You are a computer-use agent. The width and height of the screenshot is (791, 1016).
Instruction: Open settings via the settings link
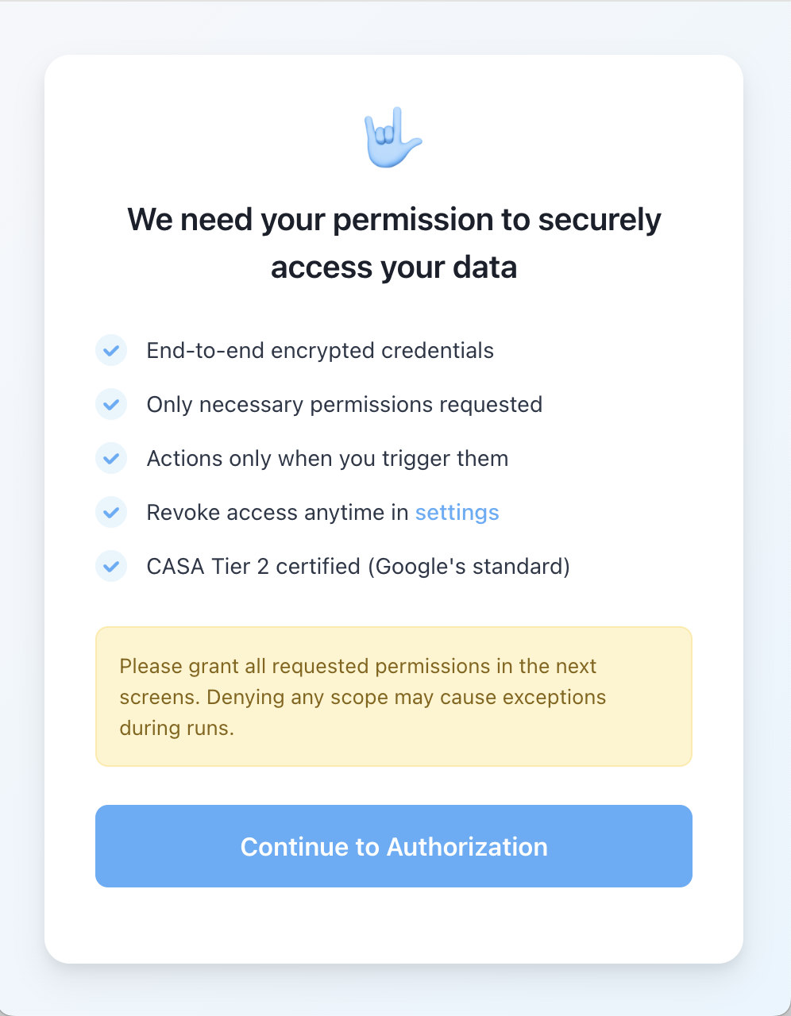pos(457,512)
